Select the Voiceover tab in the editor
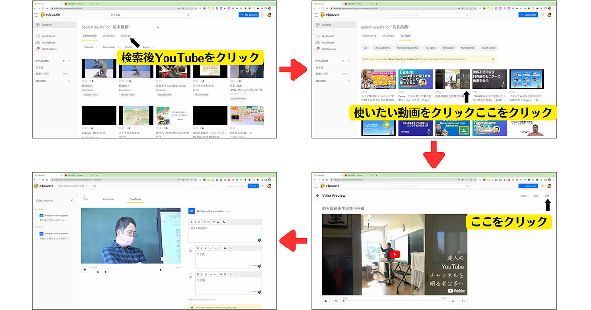 (x=108, y=199)
